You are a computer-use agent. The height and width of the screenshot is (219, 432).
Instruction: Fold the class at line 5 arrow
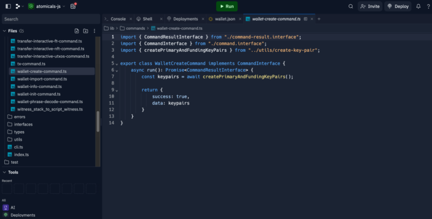tap(117, 64)
